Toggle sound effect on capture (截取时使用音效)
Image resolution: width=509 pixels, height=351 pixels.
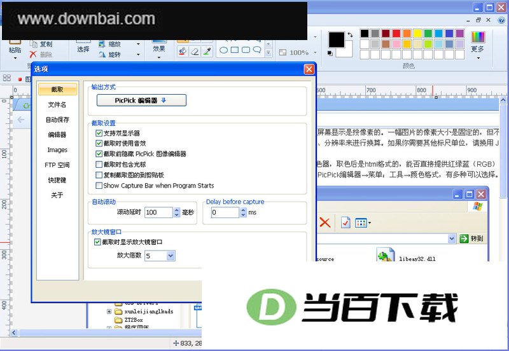pos(99,143)
